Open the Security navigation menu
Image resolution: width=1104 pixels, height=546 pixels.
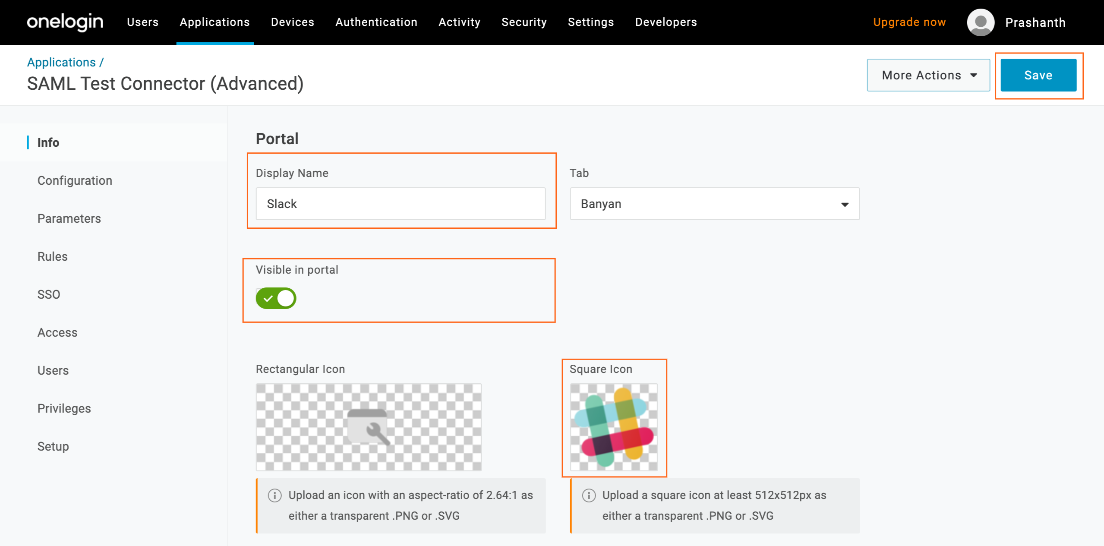[x=524, y=22]
